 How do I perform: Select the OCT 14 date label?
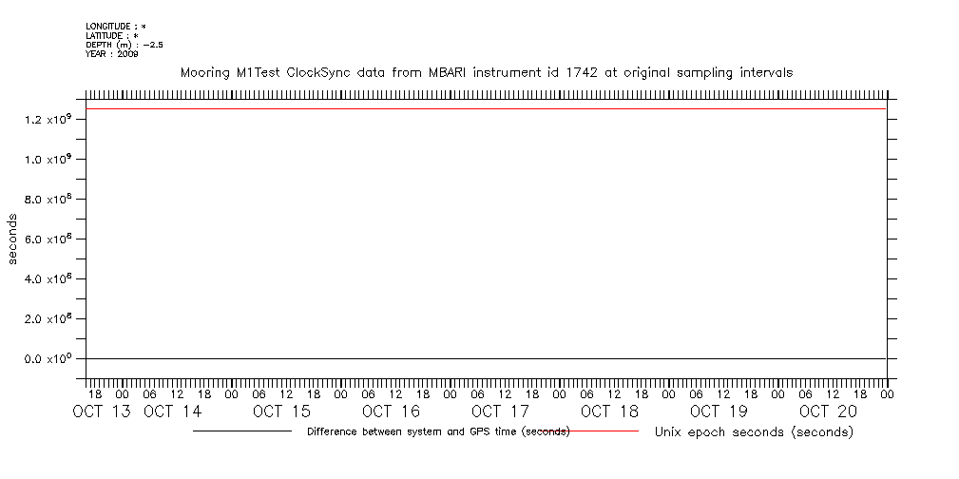point(172,412)
